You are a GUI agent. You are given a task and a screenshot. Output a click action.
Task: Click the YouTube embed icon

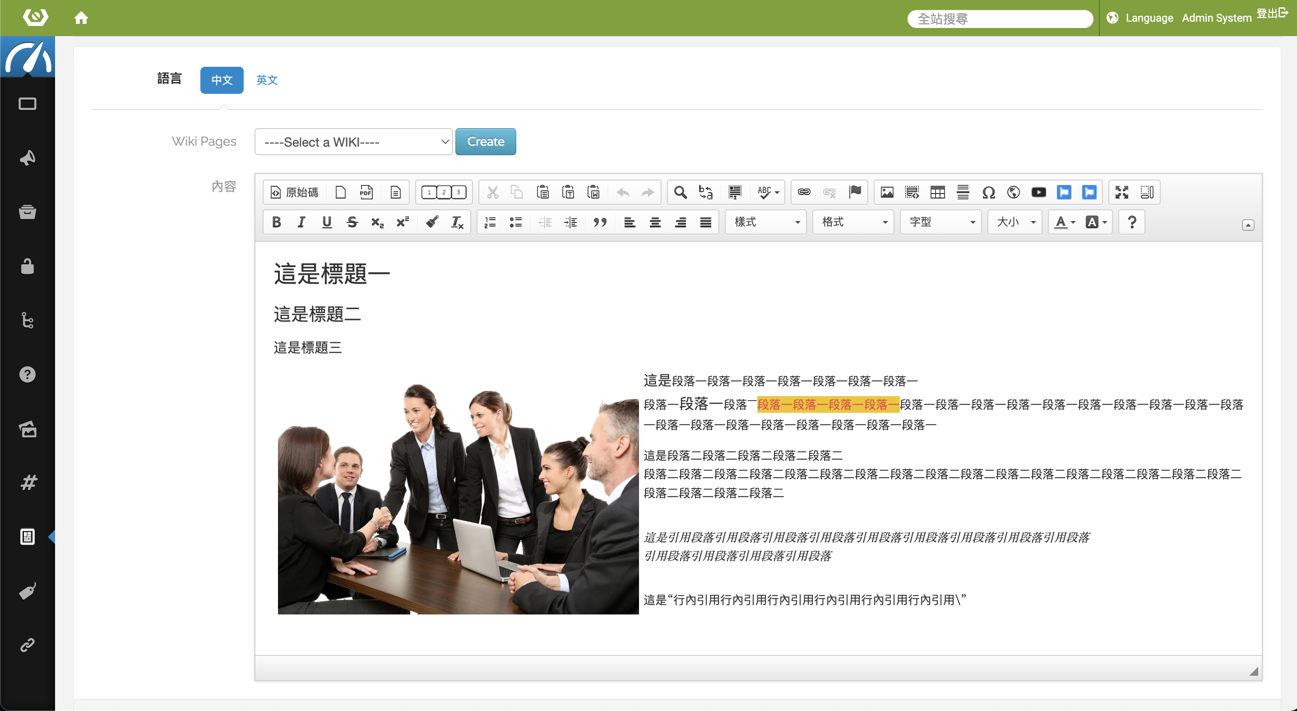click(x=1039, y=192)
